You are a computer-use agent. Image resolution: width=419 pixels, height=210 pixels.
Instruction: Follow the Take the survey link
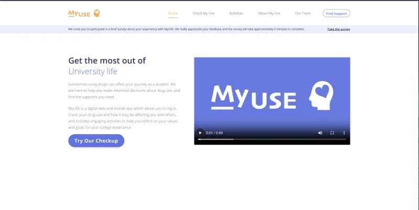(x=338, y=29)
